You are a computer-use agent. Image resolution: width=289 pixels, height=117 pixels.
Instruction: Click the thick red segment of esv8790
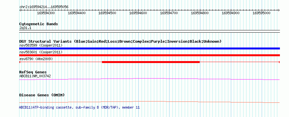click(x=151, y=62)
